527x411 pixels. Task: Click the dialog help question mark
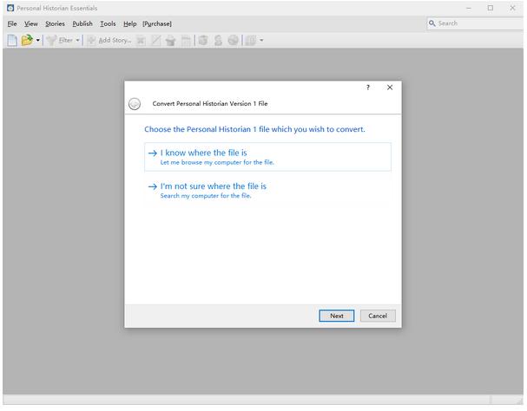pyautogui.click(x=368, y=88)
